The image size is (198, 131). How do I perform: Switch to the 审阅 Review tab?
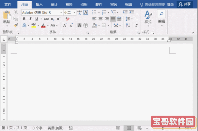pyautogui.click(x=114, y=5)
